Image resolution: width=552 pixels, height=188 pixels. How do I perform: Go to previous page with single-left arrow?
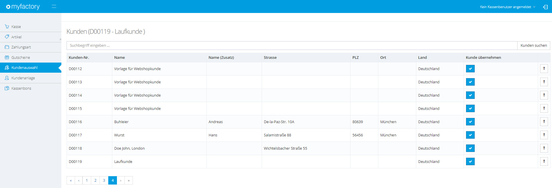pyautogui.click(x=78, y=181)
